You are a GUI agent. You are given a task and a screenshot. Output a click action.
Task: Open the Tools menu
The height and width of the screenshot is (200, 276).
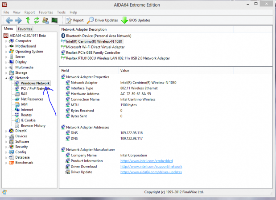coord(61,12)
